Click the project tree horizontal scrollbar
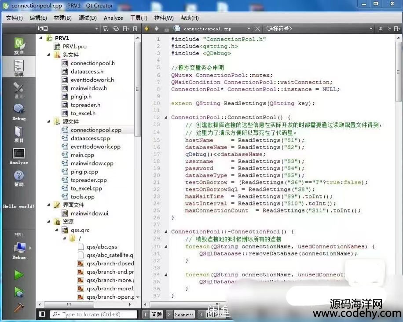Viewport: 403px width, 322px height. click(69, 304)
